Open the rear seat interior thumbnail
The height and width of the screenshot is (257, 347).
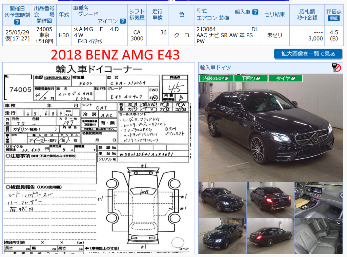click(x=319, y=236)
